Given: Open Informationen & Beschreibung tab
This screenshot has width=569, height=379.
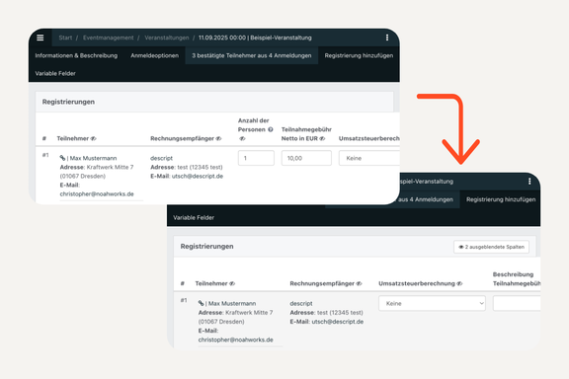Looking at the screenshot, I should pyautogui.click(x=76, y=55).
